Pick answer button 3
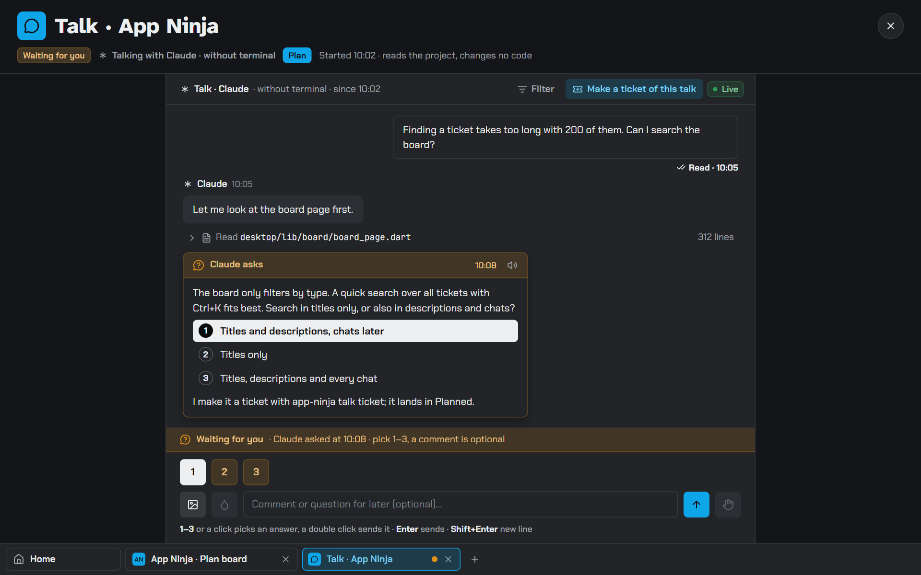This screenshot has width=921, height=575. coord(256,472)
